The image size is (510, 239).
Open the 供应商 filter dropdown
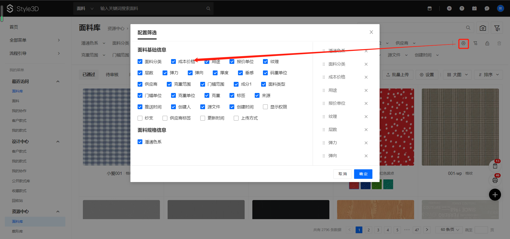406,43
